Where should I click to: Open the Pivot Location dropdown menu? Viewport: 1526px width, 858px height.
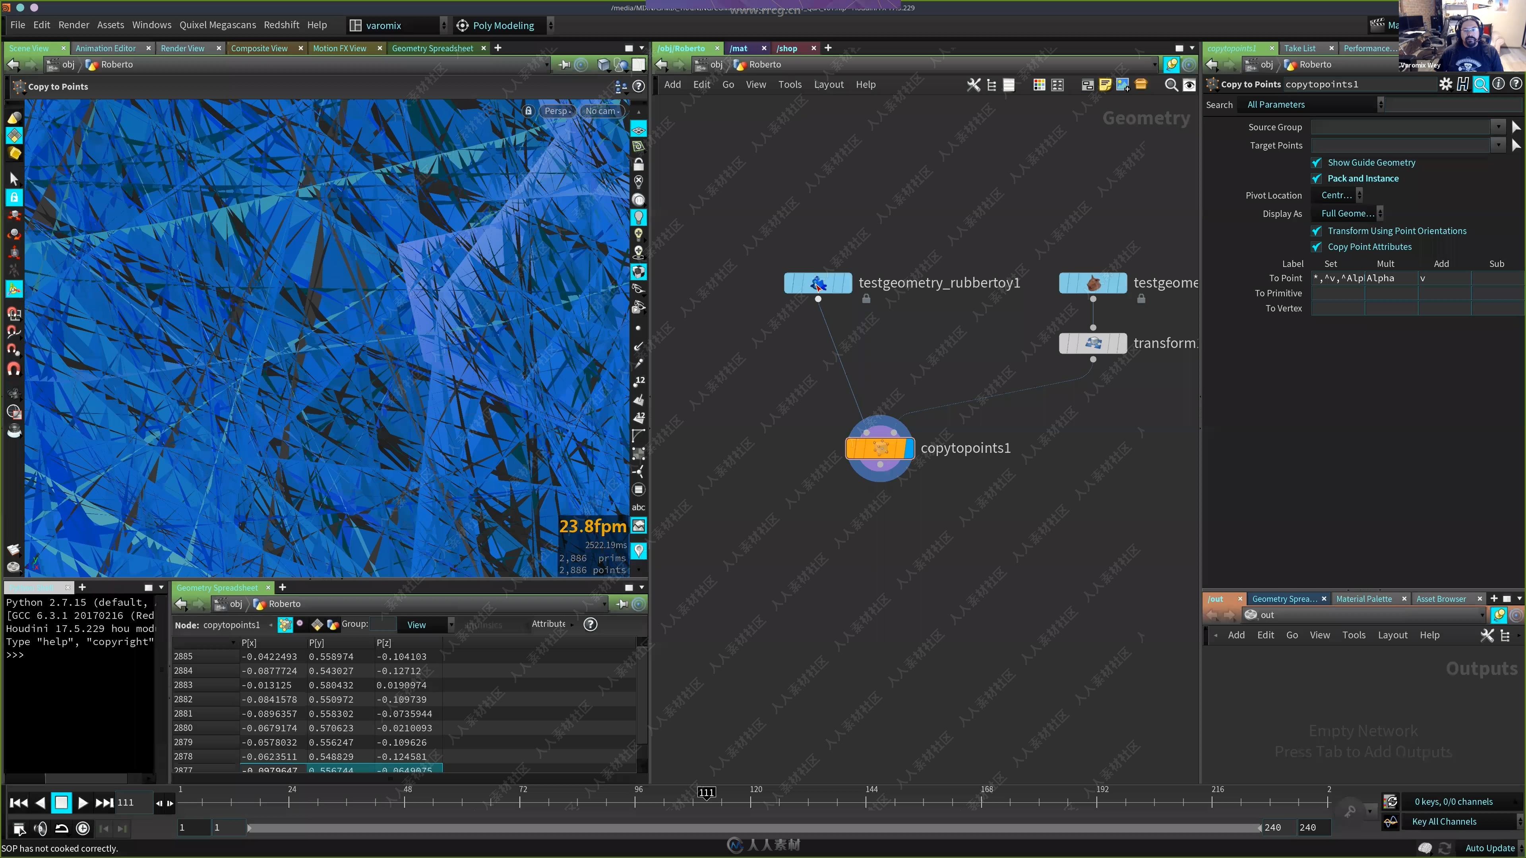tap(1347, 195)
